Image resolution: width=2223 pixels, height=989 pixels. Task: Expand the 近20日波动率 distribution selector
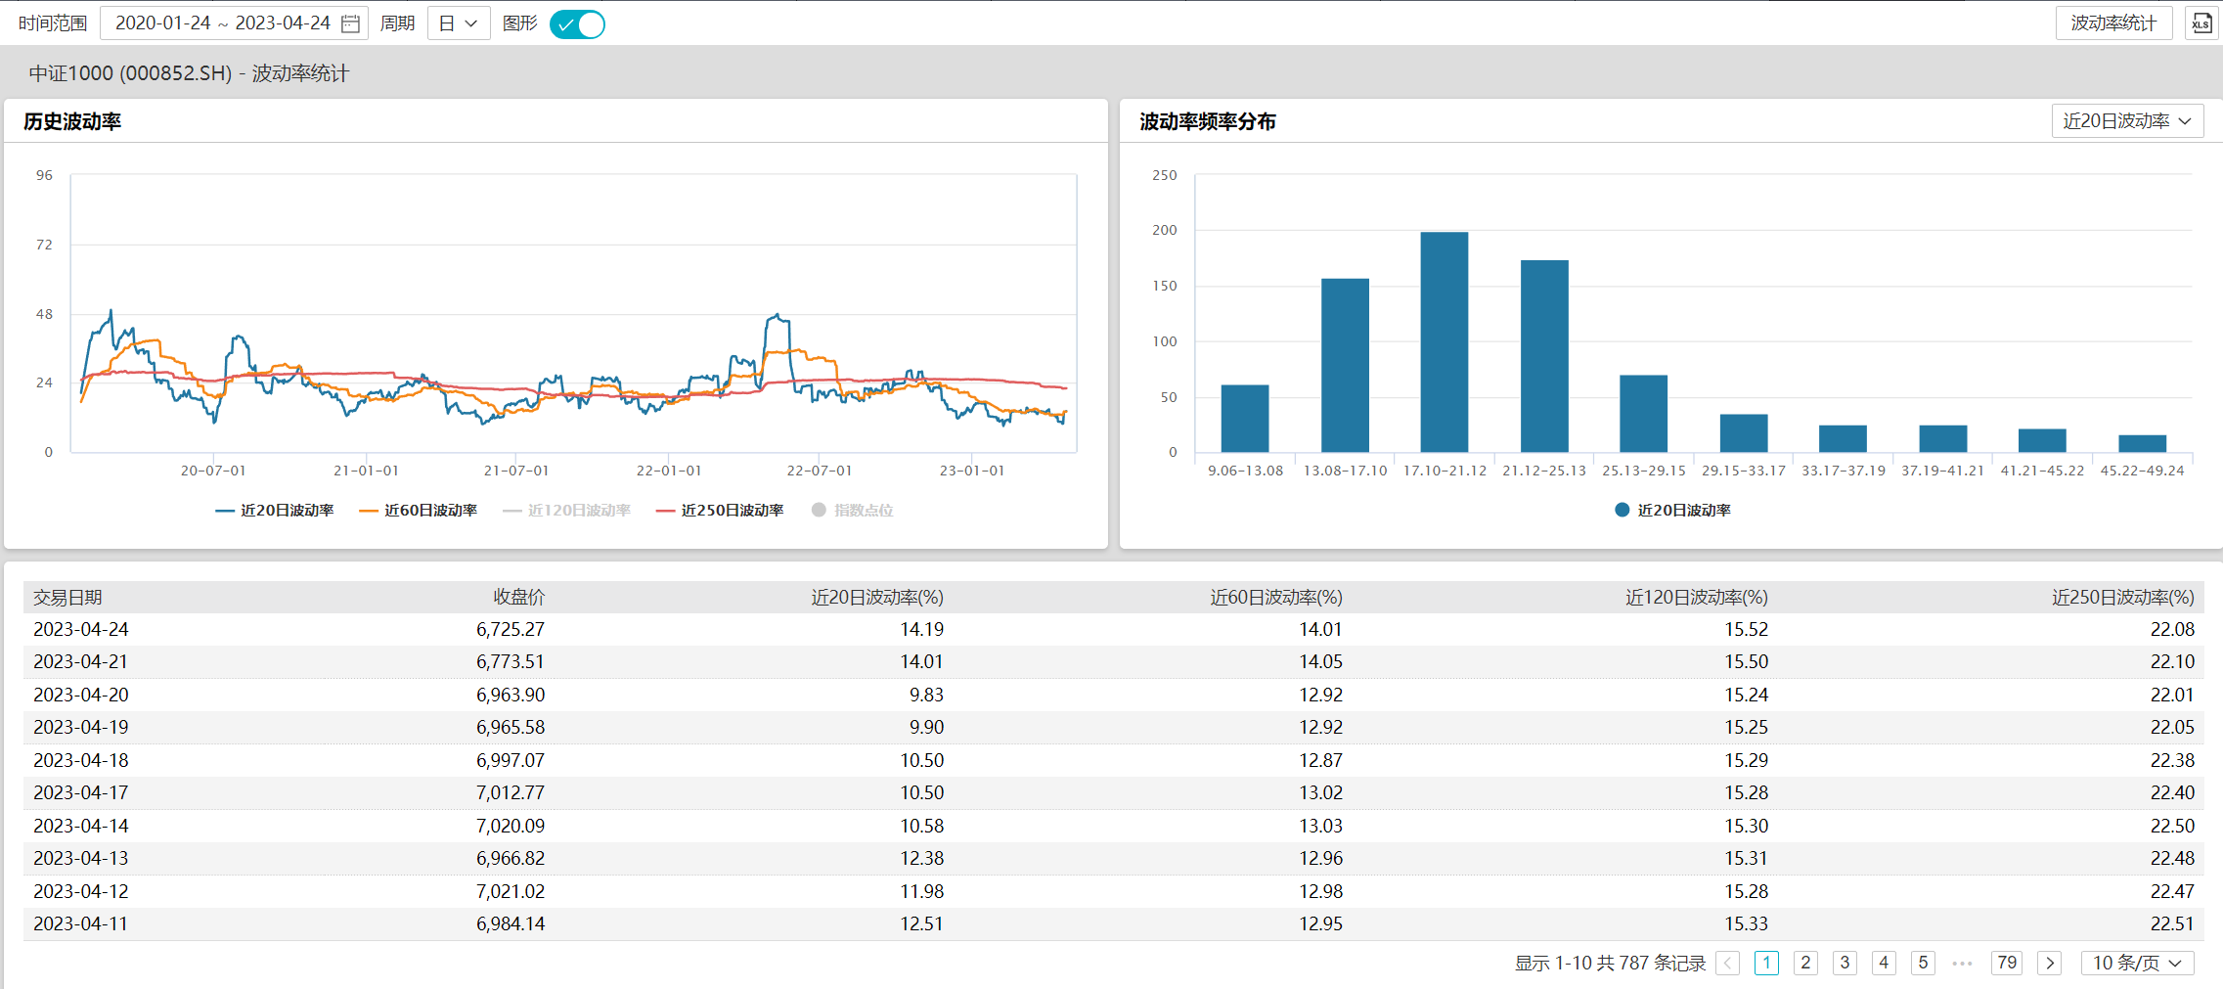tap(2127, 121)
